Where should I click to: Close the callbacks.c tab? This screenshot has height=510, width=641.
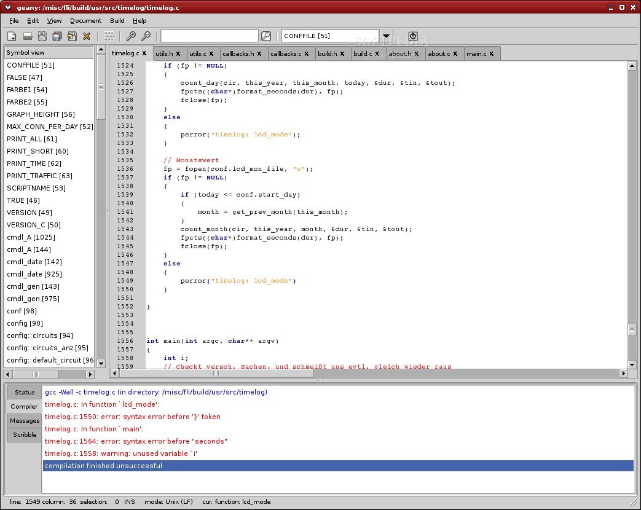(x=307, y=53)
